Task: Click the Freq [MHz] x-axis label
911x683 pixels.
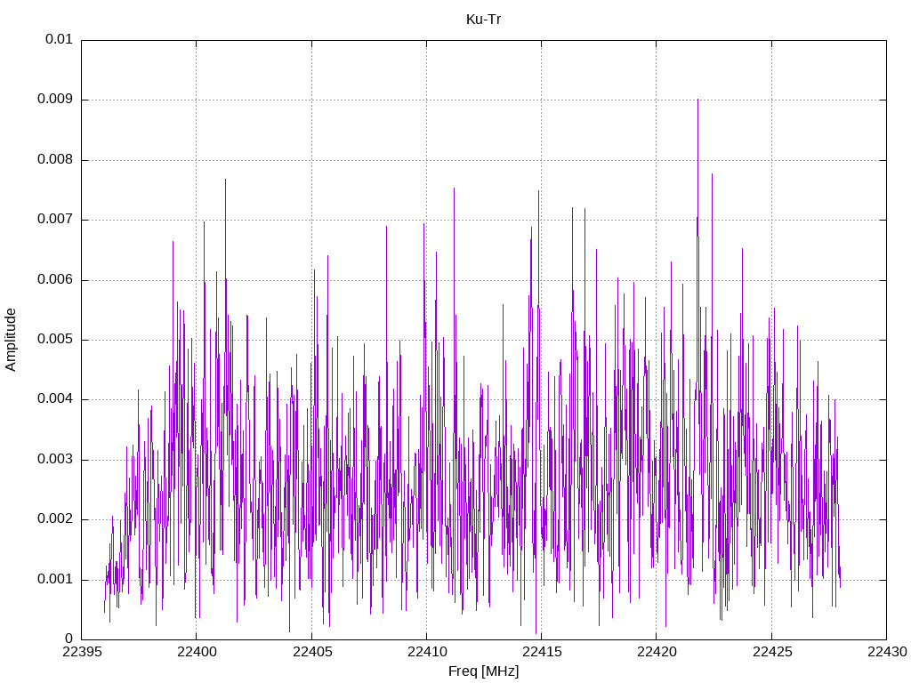Action: point(483,671)
